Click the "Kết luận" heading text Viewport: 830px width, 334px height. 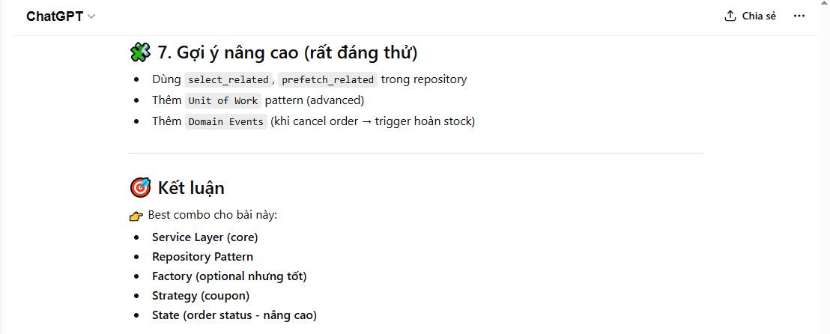(x=191, y=187)
